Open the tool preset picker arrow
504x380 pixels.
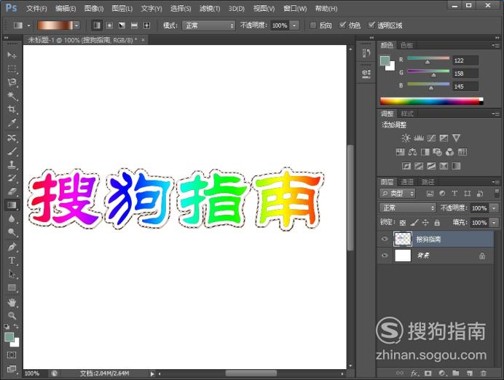click(28, 25)
